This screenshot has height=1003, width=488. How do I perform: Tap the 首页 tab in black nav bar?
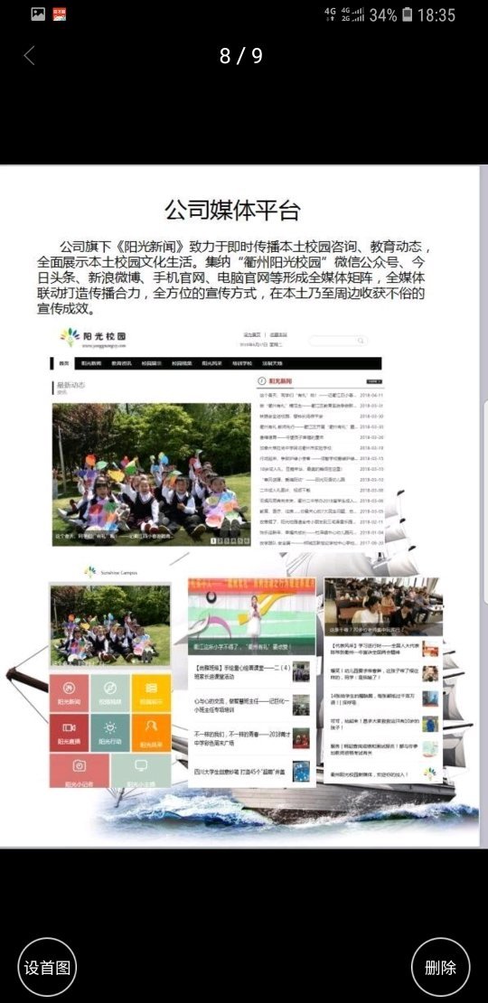63,363
